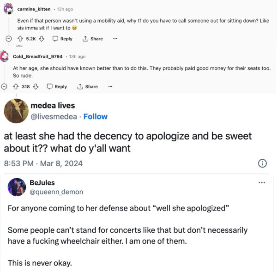Reply to carmine_kitten's comment
The height and width of the screenshot is (277, 277).
pyautogui.click(x=62, y=39)
